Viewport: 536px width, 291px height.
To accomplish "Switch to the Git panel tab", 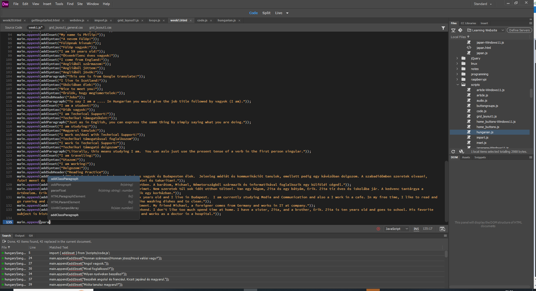I will (x=31, y=236).
